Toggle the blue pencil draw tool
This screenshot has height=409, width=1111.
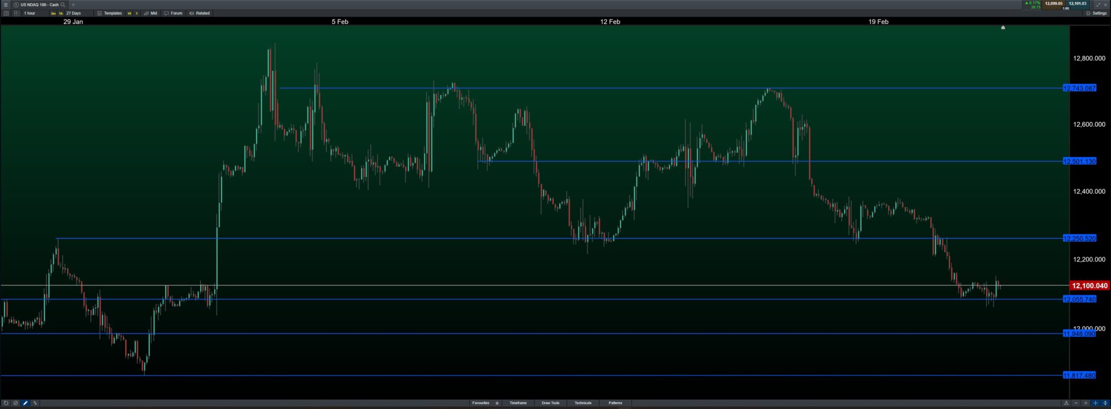point(25,403)
